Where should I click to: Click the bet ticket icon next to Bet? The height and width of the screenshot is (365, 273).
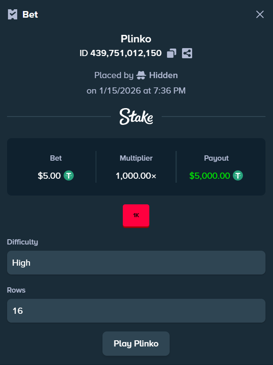click(x=12, y=14)
